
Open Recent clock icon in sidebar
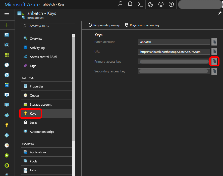7,65
